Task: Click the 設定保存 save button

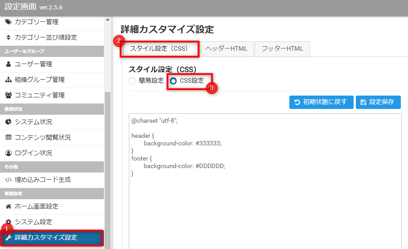Action: [x=378, y=102]
